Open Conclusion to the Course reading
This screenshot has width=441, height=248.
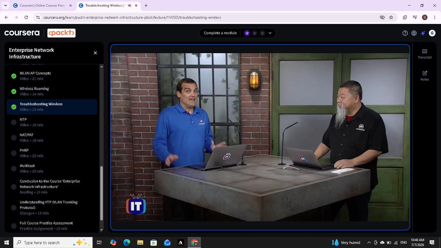coord(52,187)
